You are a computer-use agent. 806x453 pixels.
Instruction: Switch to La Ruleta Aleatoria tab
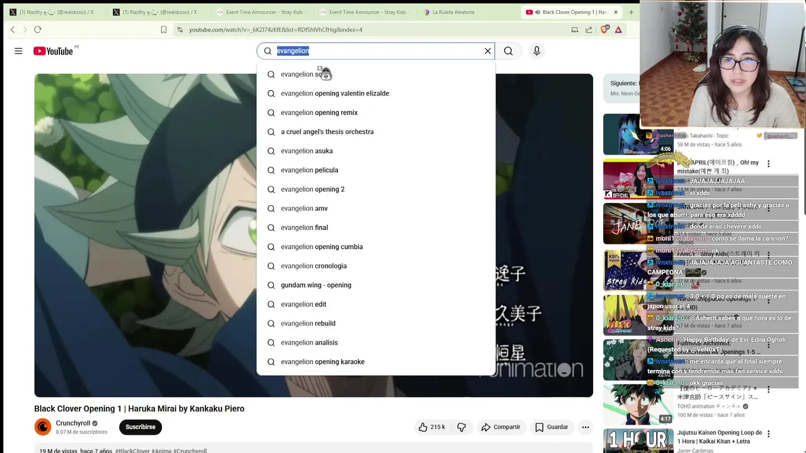(467, 12)
